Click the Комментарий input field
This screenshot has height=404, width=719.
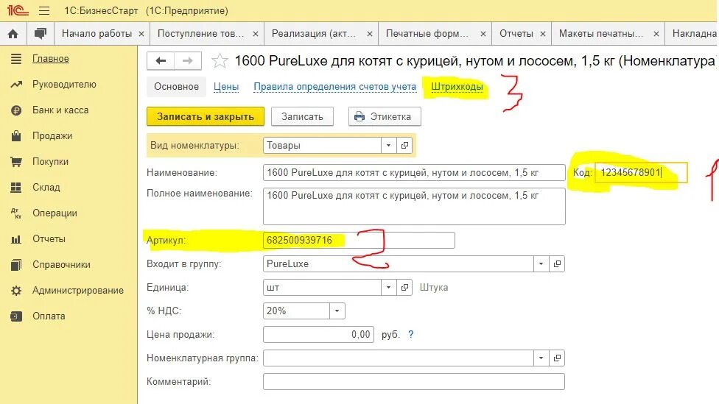pyautogui.click(x=414, y=381)
